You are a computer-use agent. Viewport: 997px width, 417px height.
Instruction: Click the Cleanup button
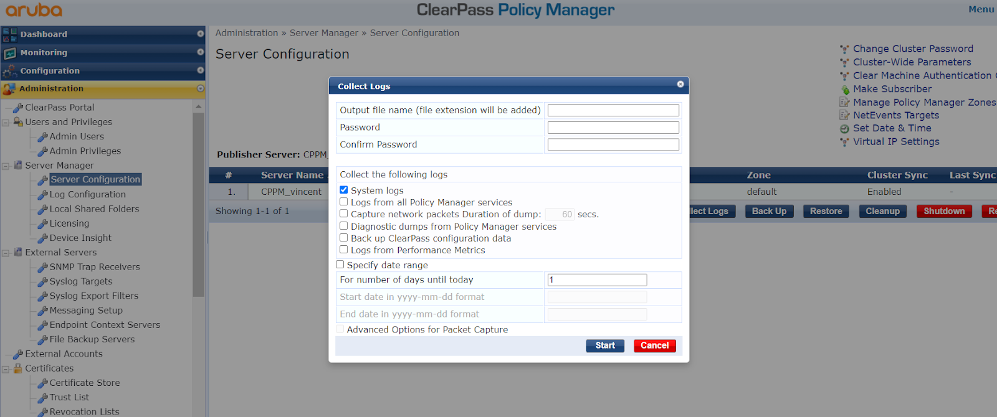(x=882, y=212)
